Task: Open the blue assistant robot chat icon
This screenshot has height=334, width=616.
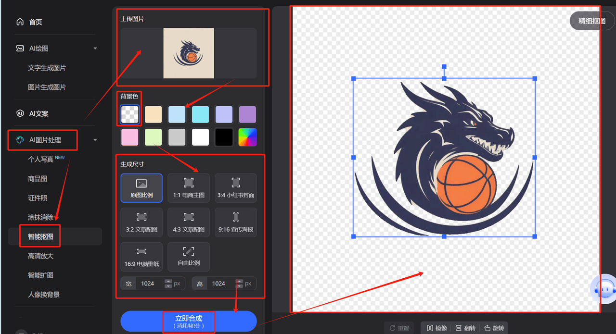Action: 603,289
